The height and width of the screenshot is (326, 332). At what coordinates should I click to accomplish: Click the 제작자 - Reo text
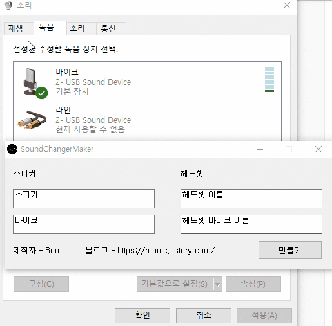tap(36, 250)
